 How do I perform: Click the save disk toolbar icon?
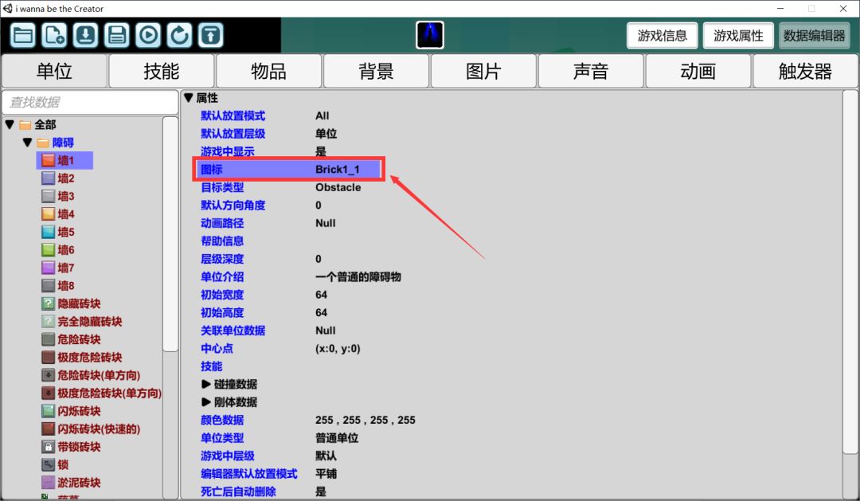pos(117,35)
